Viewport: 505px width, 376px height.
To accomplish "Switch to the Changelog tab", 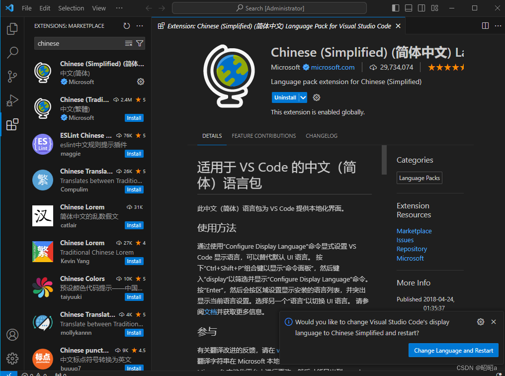I will tap(322, 136).
